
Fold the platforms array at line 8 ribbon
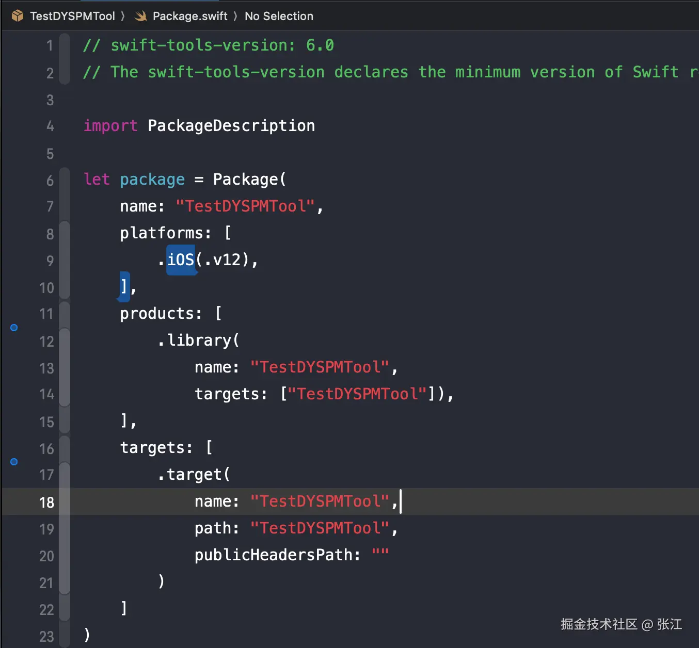tap(65, 234)
